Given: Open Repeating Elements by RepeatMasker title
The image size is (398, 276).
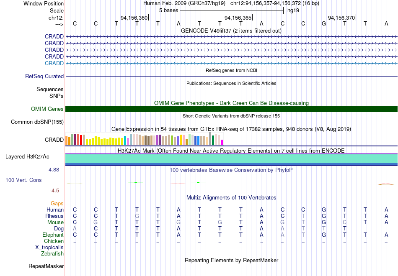Looking at the screenshot, I should (231, 261).
